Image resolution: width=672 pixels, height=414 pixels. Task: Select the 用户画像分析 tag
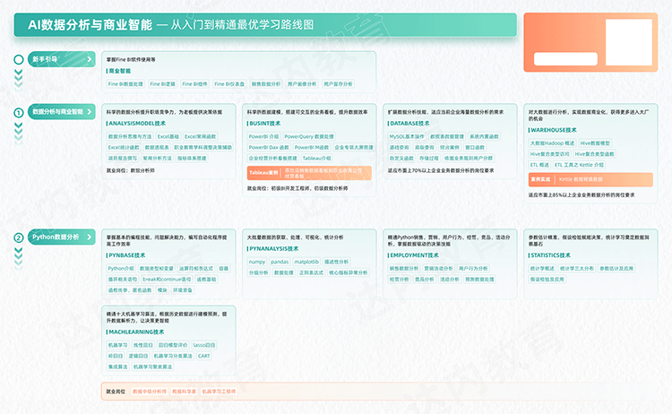click(302, 84)
